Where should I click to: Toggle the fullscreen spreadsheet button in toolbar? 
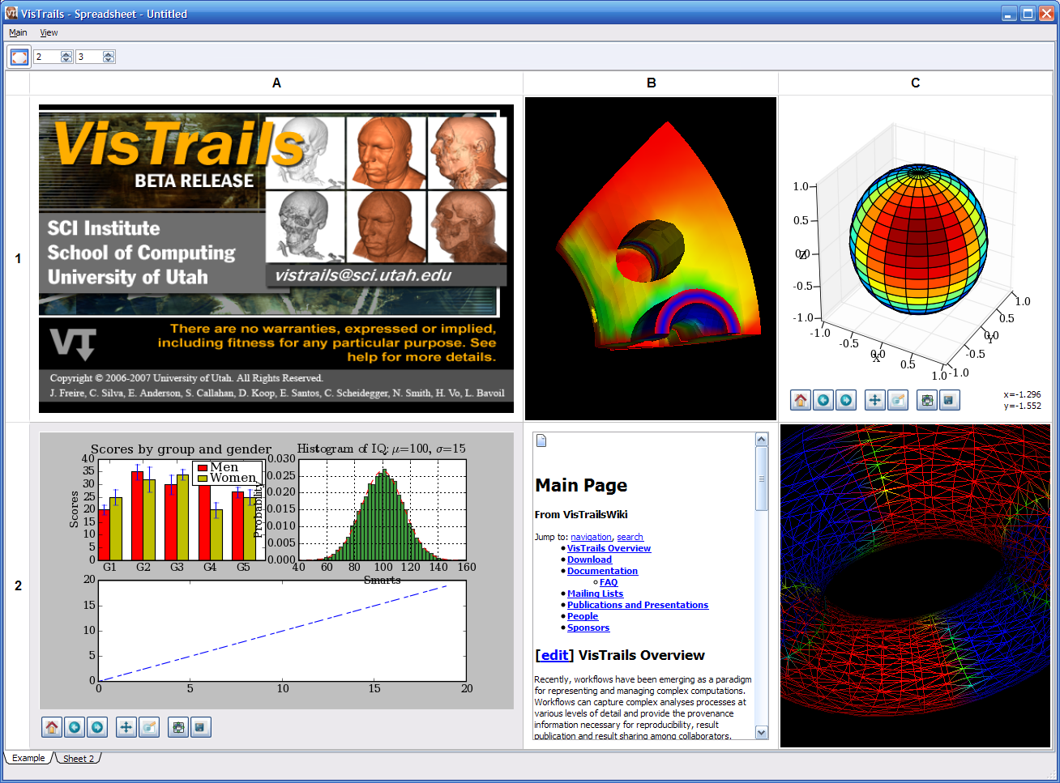(19, 57)
